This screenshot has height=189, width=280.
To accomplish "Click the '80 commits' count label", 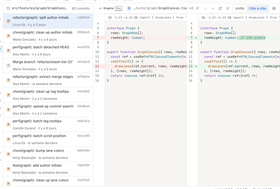I will point(81,8).
